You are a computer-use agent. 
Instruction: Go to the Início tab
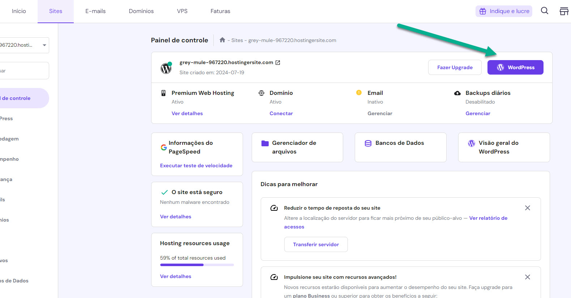(19, 11)
